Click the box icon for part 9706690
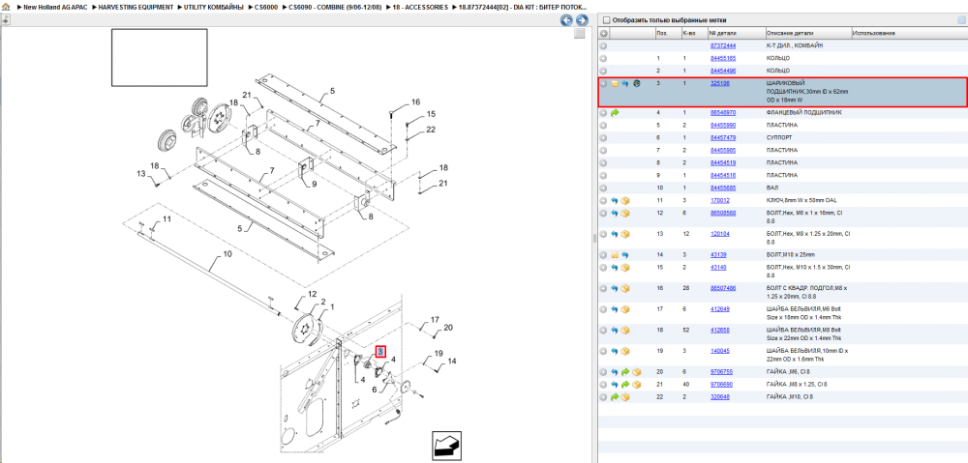 pos(636,385)
